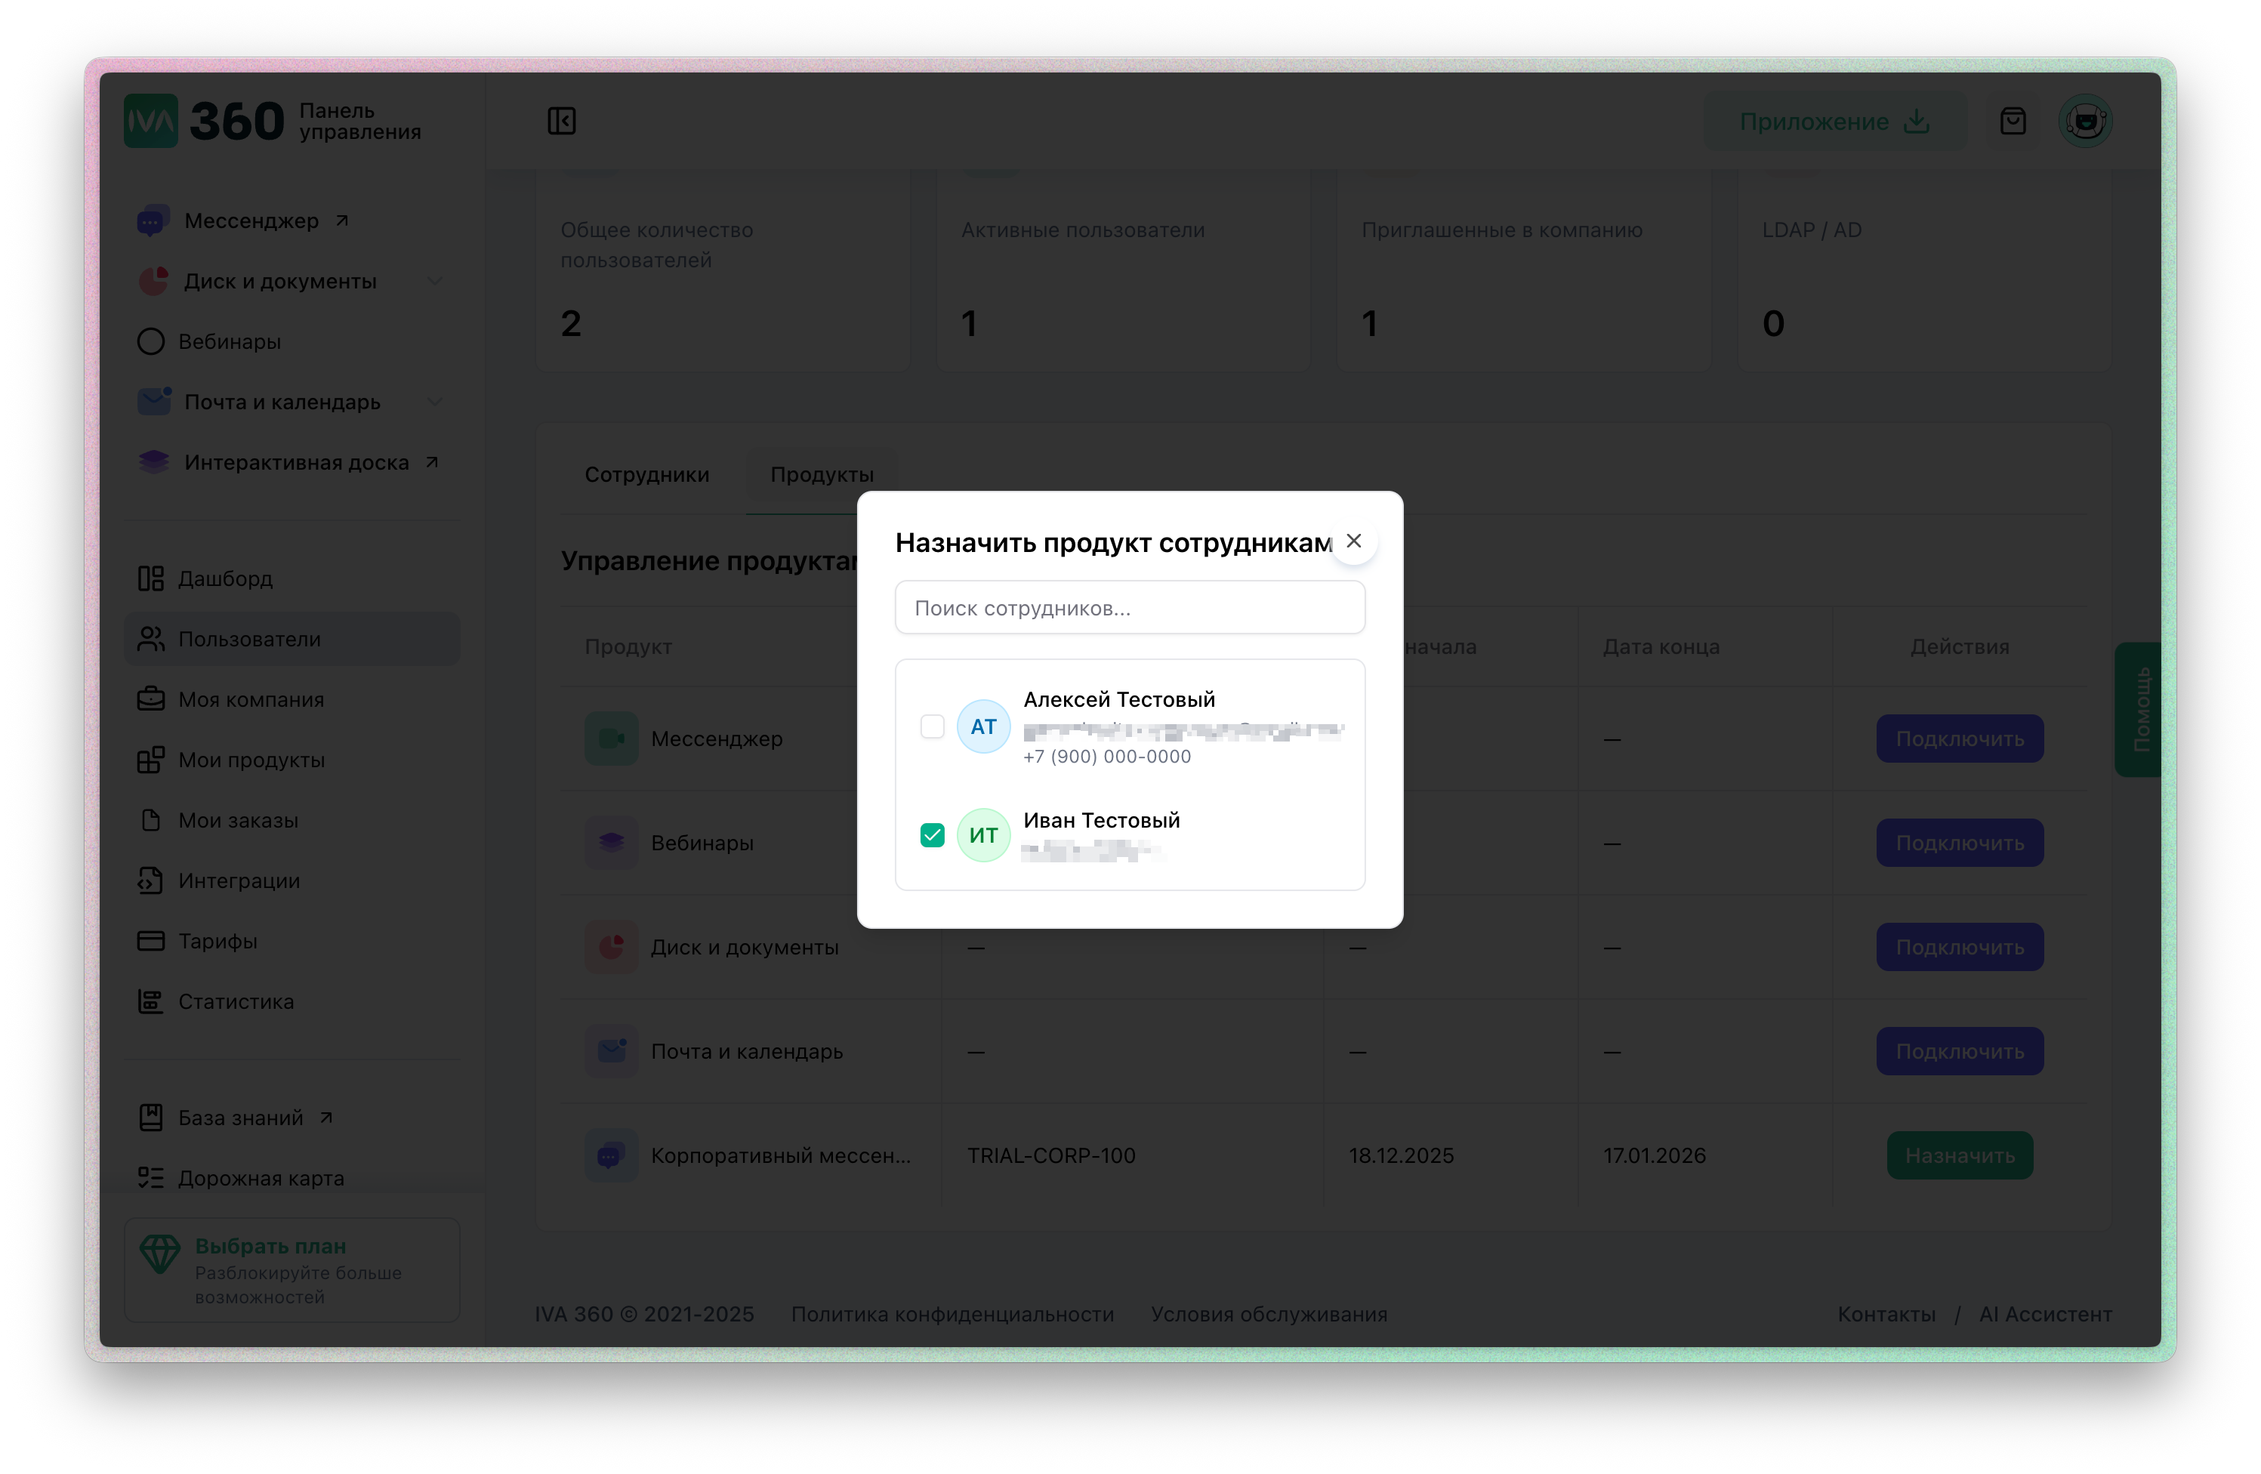Open Мессенджер from the sidebar

point(250,220)
